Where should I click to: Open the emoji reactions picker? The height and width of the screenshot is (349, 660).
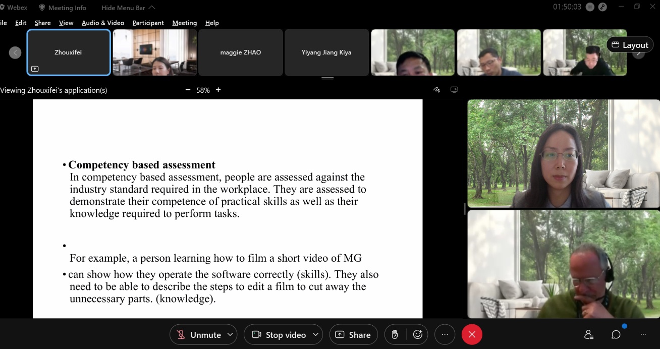(417, 335)
